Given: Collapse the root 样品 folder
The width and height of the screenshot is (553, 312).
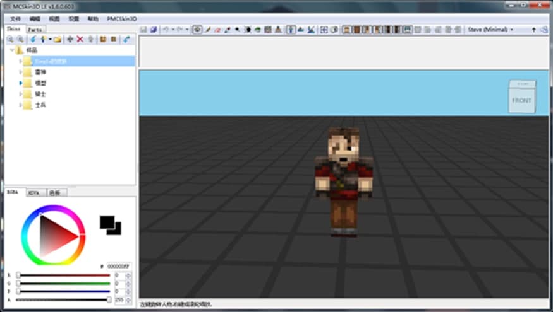Looking at the screenshot, I should click(13, 50).
